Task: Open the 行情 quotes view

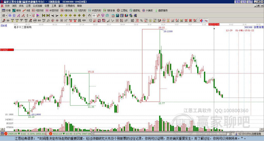Action: [x=6, y=10]
